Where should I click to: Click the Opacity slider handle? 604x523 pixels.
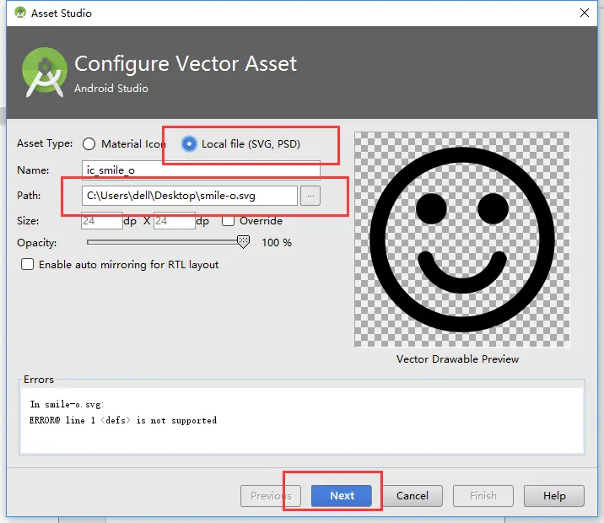[x=243, y=242]
